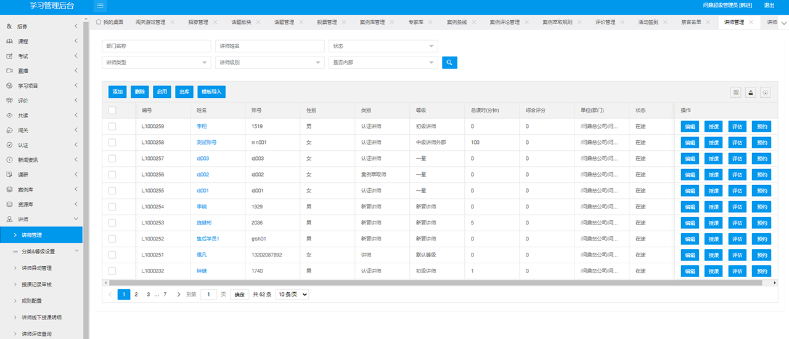The height and width of the screenshot is (339, 789).
Task: Click the 招募 sidebar icon
Action: [9, 26]
